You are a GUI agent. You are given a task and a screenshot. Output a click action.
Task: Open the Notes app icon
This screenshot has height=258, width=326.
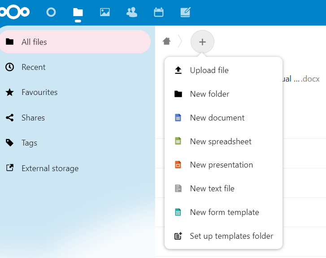coord(186,12)
